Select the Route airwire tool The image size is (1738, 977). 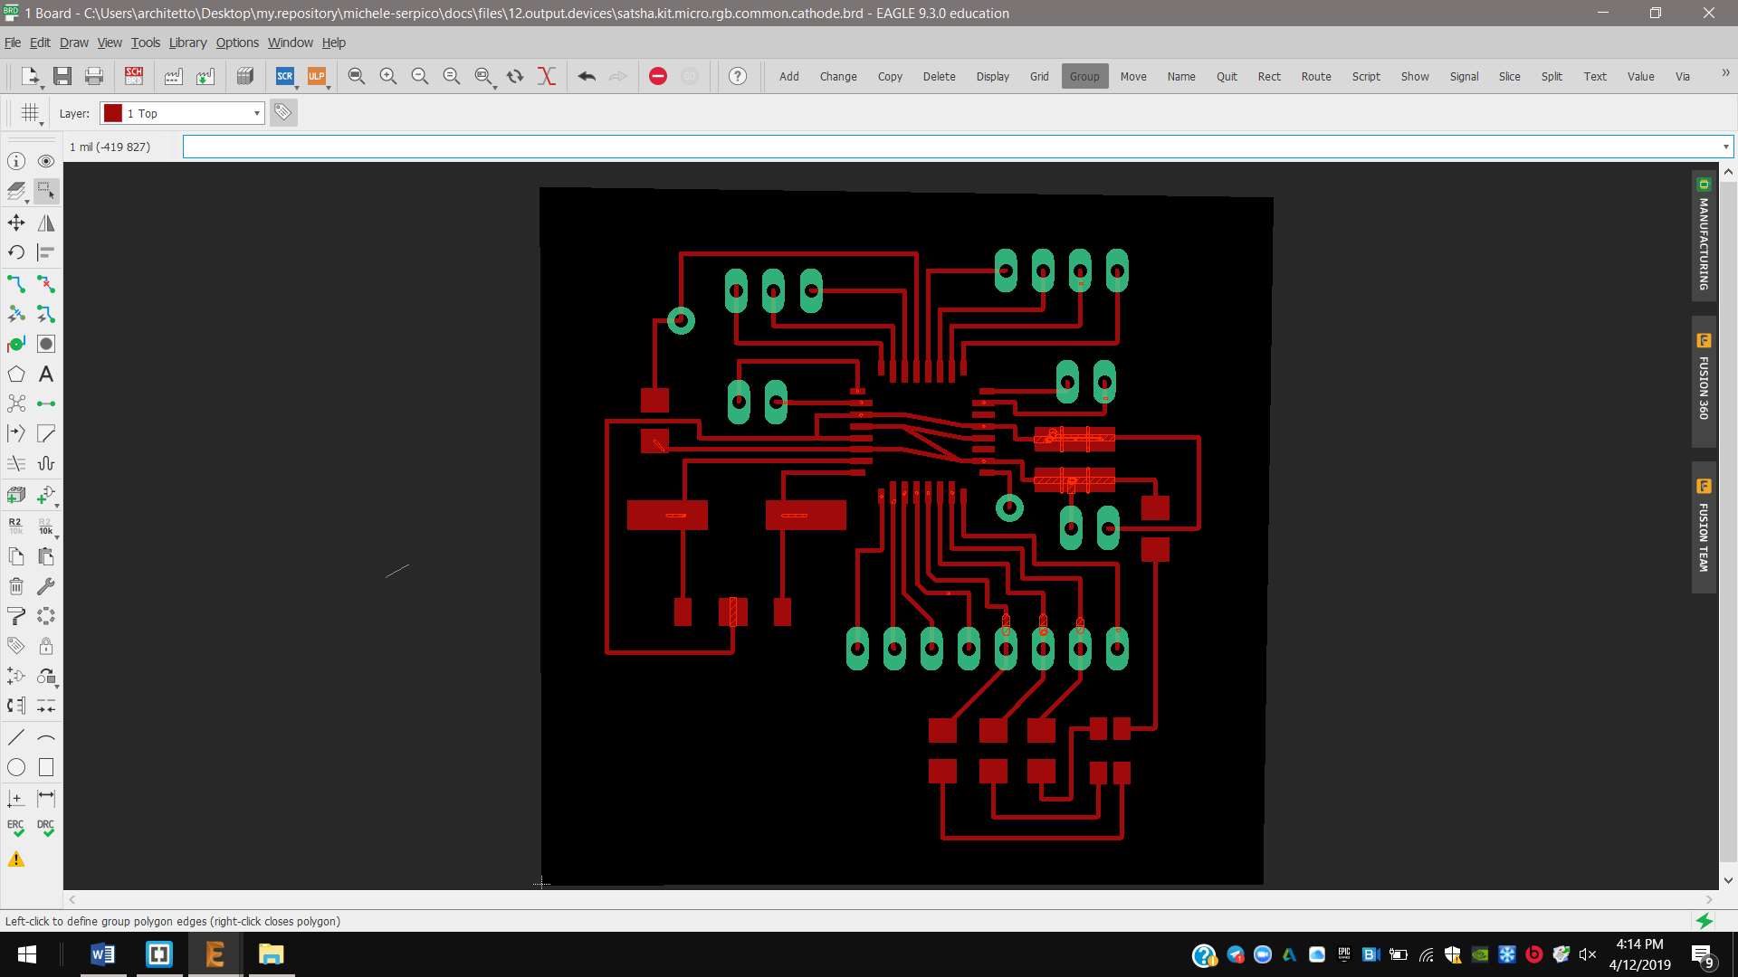pyautogui.click(x=16, y=284)
